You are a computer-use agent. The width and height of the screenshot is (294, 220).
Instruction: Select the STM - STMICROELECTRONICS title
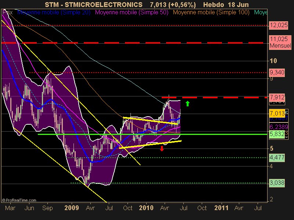[94, 4]
